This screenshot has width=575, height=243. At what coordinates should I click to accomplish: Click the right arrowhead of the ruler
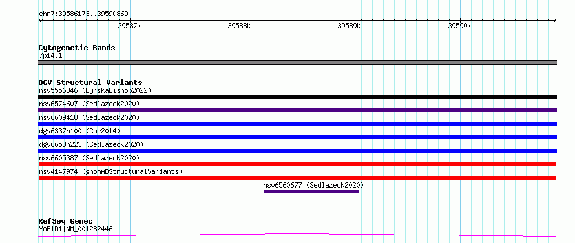point(555,21)
